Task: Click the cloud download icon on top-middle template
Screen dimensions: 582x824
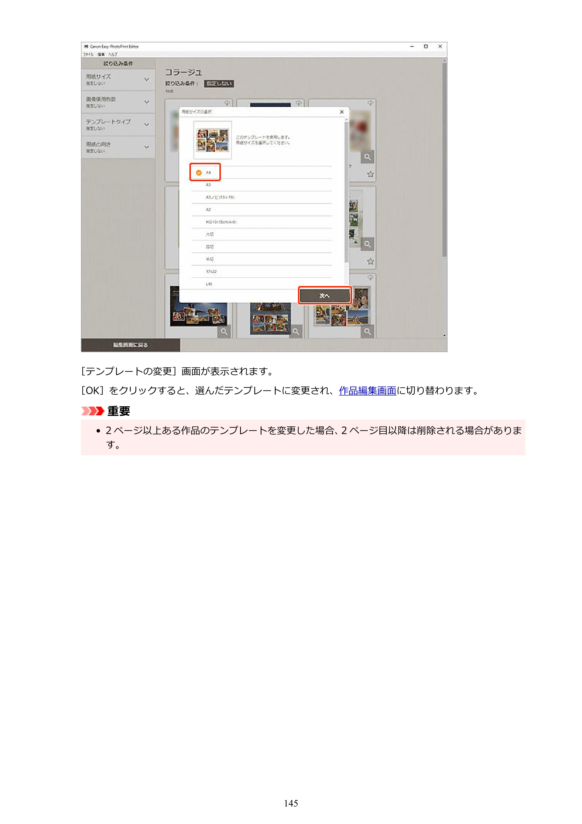Action: coord(299,103)
